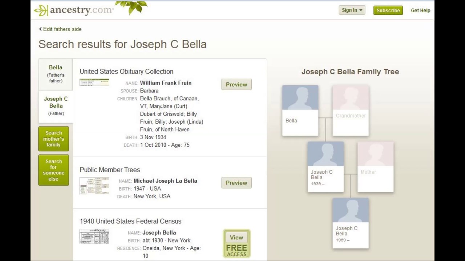Click Search for someone else button
The image size is (465, 261).
54,170
